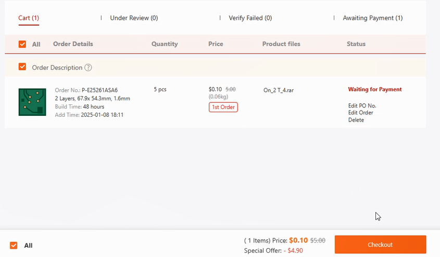Viewport: 440px width, 257px height.
Task: Click the Waiting for Payment status
Action: click(x=375, y=89)
